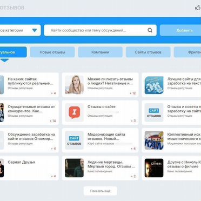The image size is (201, 201).
Task: Open the blonde woman thumbnail
Action: 74,85
